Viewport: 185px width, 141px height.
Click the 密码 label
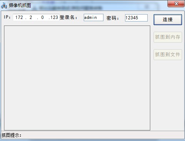pyautogui.click(x=113, y=18)
